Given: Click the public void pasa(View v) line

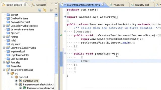Looking at the screenshot, I should point(96,54).
